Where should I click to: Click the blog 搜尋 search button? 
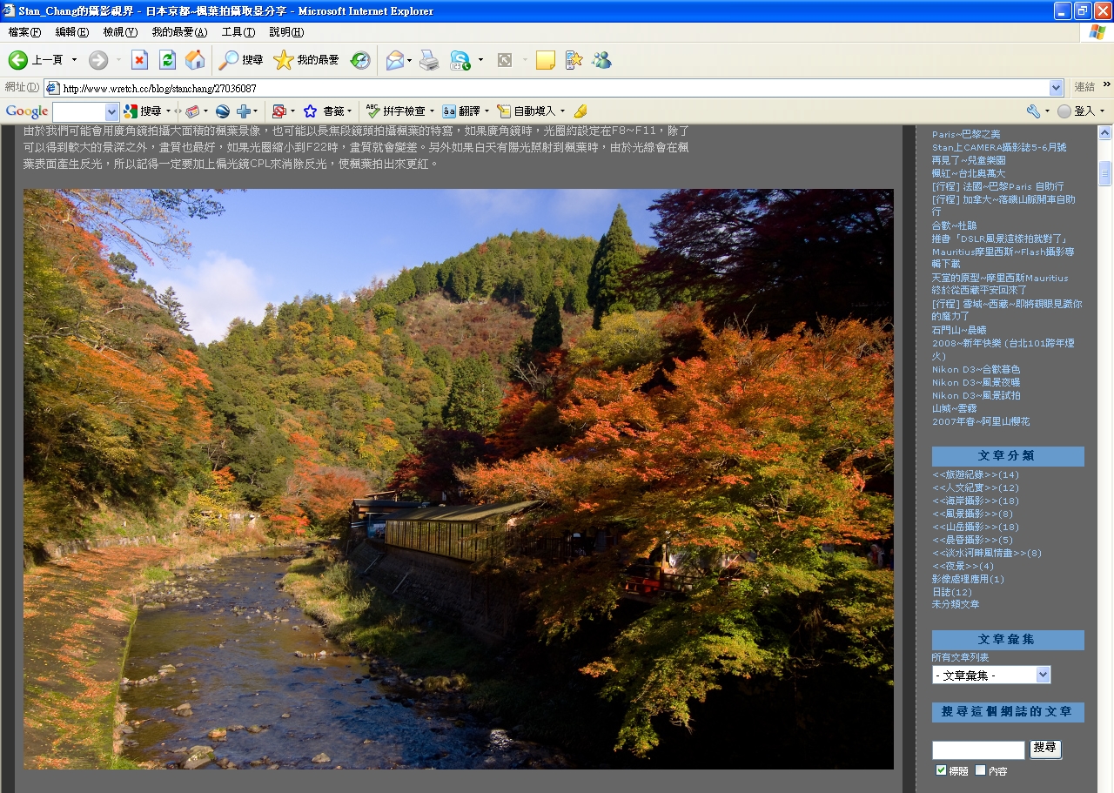(1045, 749)
